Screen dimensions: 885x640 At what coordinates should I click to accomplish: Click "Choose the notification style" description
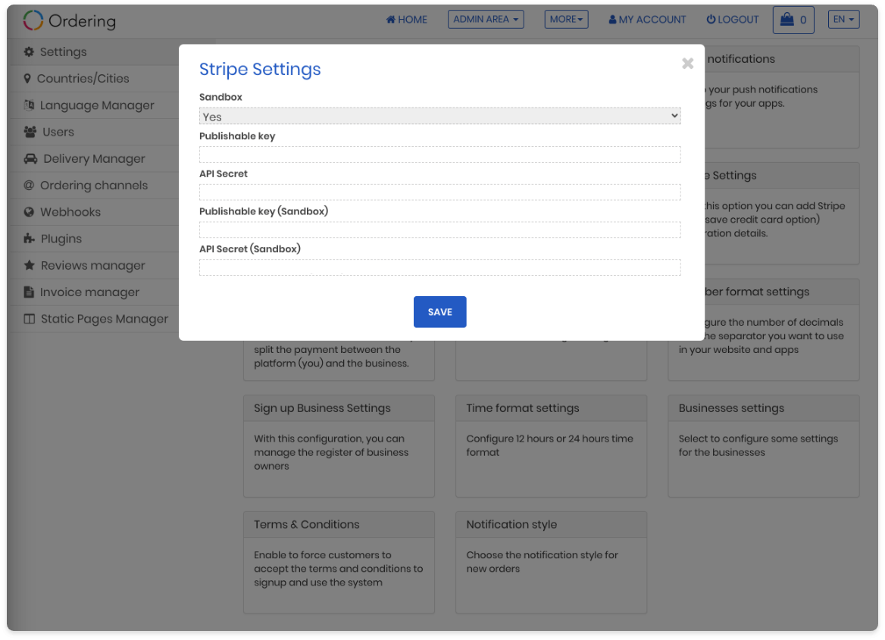tap(542, 561)
